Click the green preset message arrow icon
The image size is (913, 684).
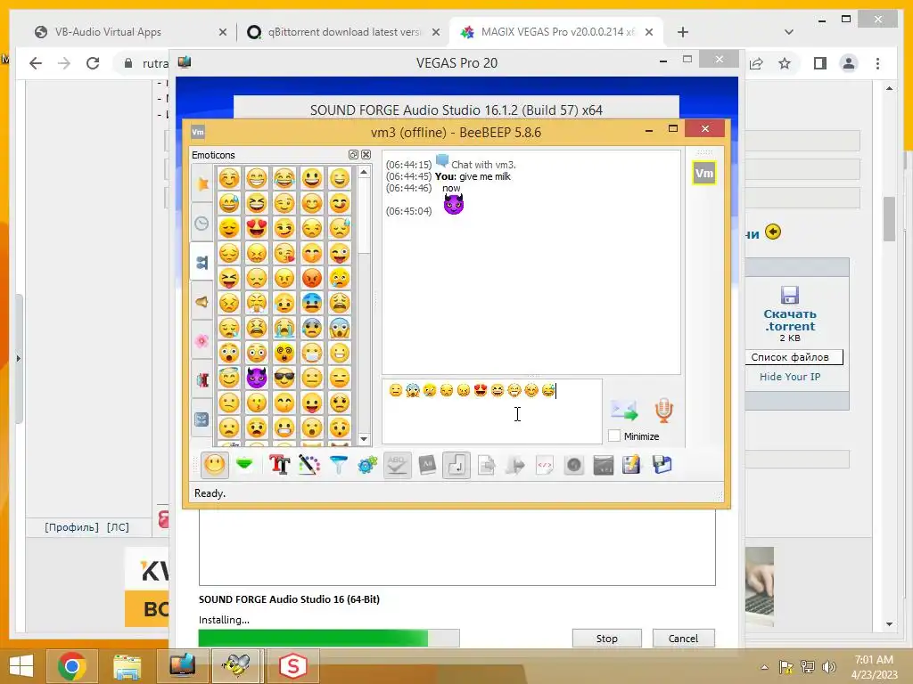click(244, 464)
